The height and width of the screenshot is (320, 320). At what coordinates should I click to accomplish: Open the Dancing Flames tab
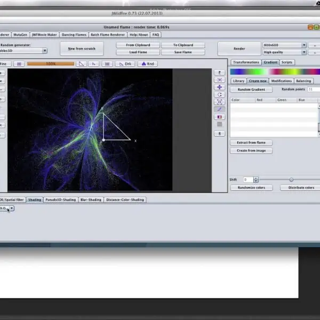74,35
